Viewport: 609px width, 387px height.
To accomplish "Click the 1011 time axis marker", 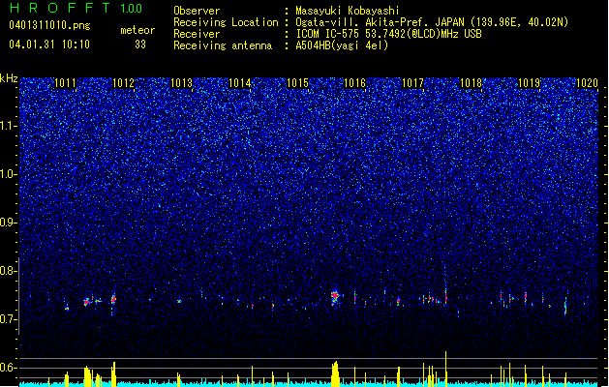I will pyautogui.click(x=65, y=83).
